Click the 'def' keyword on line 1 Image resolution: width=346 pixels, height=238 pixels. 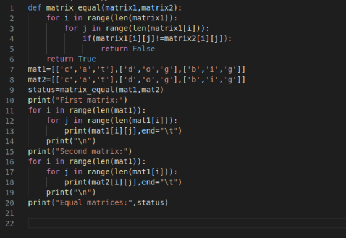35,8
